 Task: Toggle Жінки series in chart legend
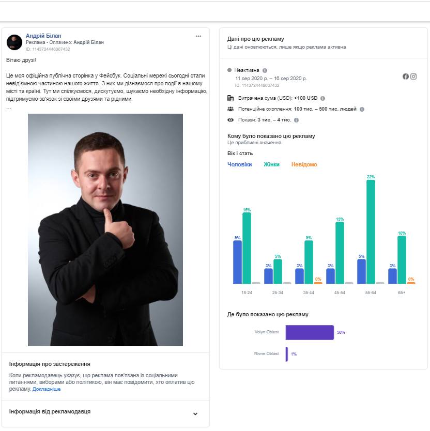tap(271, 164)
